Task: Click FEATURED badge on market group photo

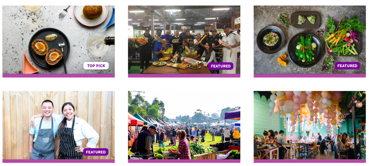Action: click(221, 66)
